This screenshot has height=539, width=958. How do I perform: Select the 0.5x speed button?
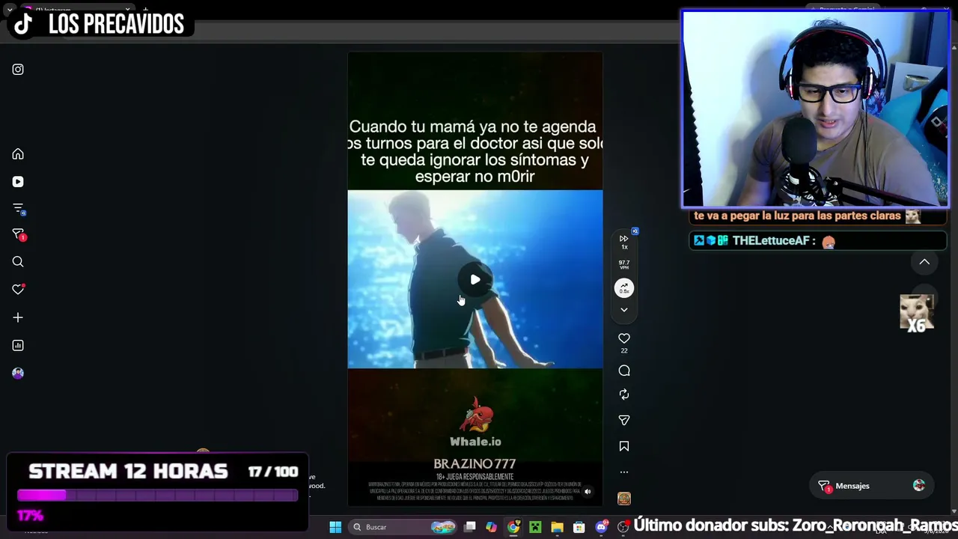pyautogui.click(x=624, y=288)
